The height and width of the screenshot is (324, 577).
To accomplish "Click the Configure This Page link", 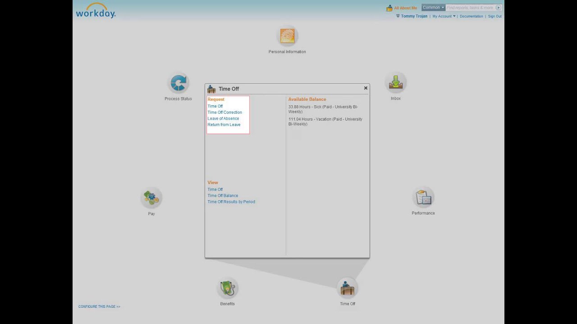I will 99,306.
